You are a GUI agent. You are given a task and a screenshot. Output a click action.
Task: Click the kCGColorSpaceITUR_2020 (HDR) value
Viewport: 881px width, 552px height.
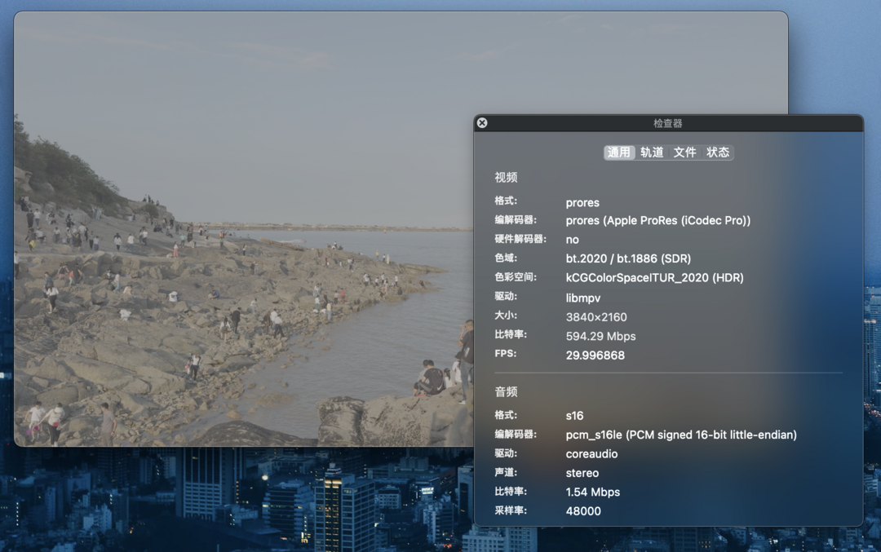click(654, 278)
